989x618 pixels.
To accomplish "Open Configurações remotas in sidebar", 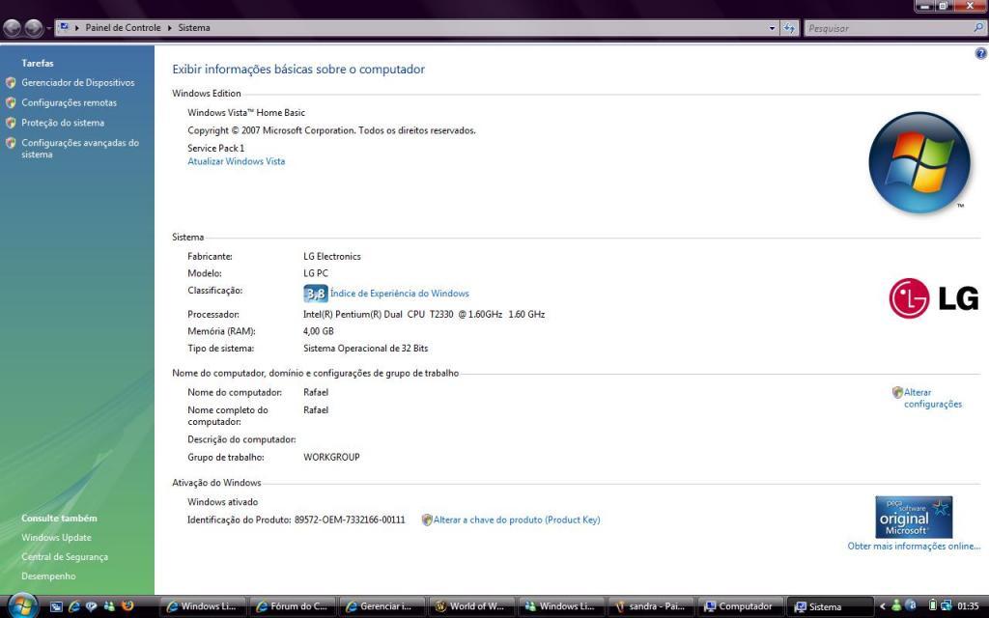I will click(69, 102).
